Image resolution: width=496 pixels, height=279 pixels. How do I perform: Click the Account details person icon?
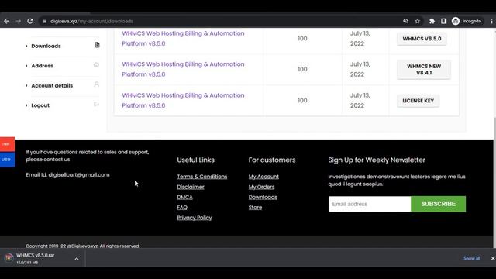[96, 84]
